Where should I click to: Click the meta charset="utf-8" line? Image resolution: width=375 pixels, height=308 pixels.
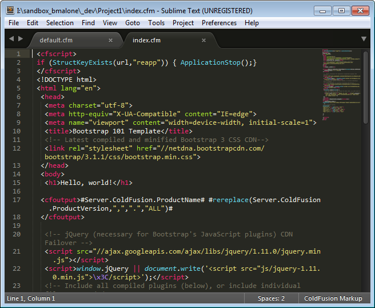pyautogui.click(x=89, y=105)
